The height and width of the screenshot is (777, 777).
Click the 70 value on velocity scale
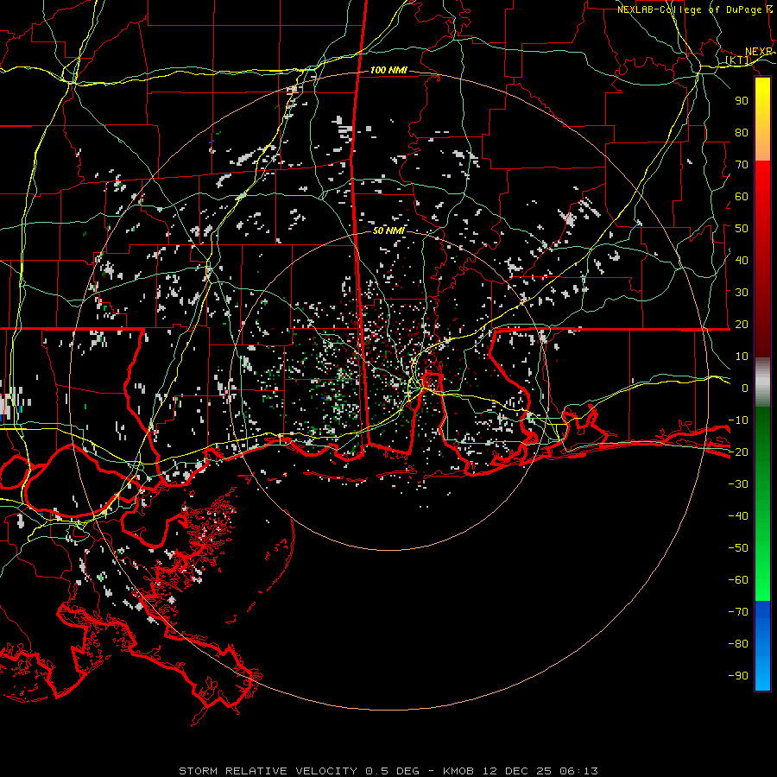click(742, 165)
